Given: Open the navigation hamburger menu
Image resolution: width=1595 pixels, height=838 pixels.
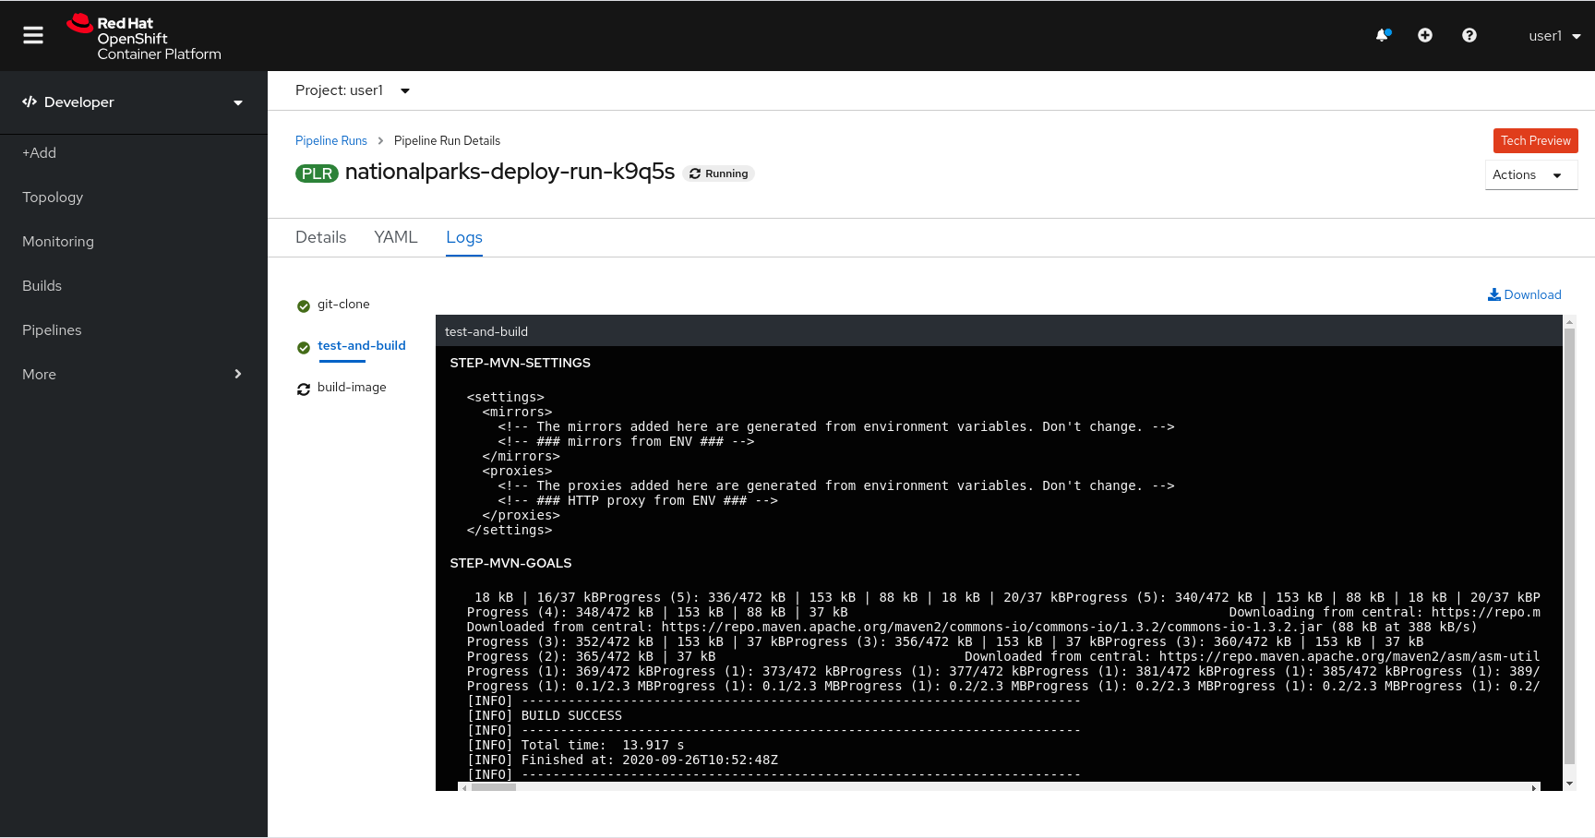Looking at the screenshot, I should pos(32,35).
